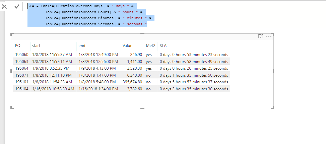The height and width of the screenshot is (144, 326).
Task: Click " minutes " string in formula
Action: pos(134,18)
